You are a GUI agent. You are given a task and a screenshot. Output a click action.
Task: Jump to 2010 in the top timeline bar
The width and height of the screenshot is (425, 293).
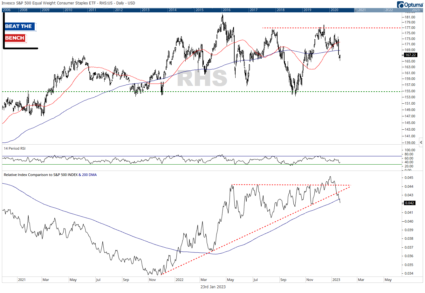68,10
